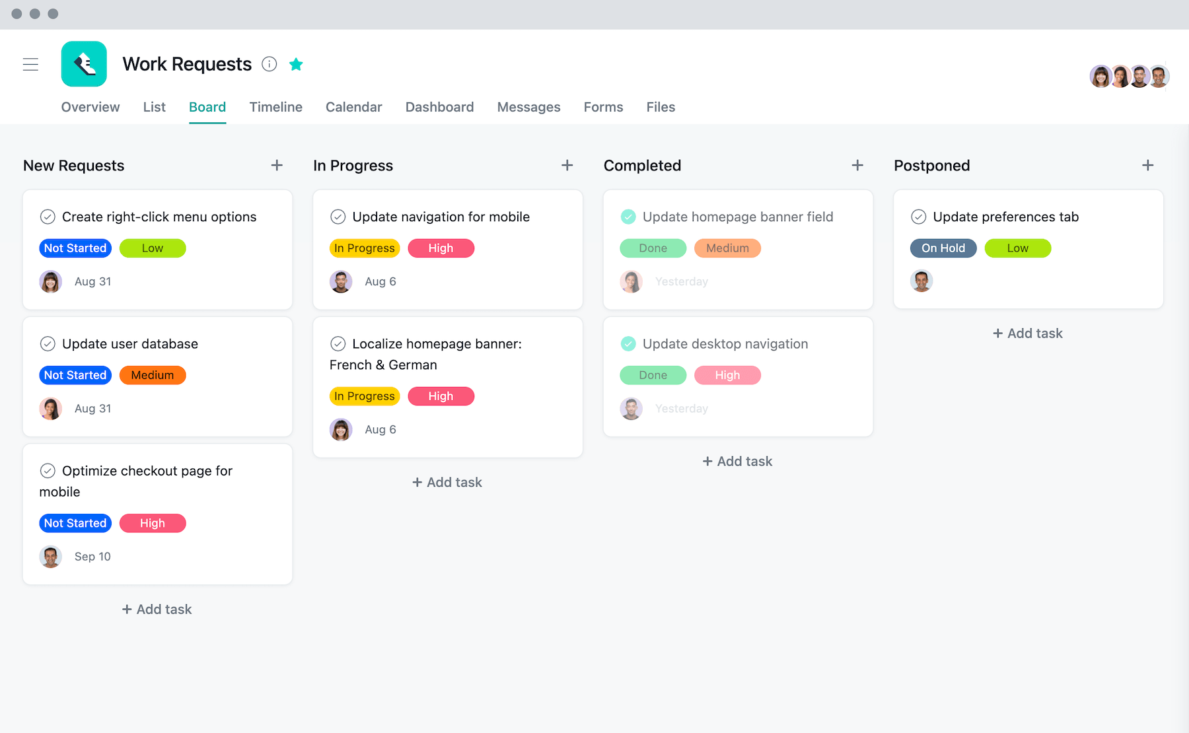The height and width of the screenshot is (733, 1189).
Task: Open project member avatars in top right
Action: (1129, 77)
